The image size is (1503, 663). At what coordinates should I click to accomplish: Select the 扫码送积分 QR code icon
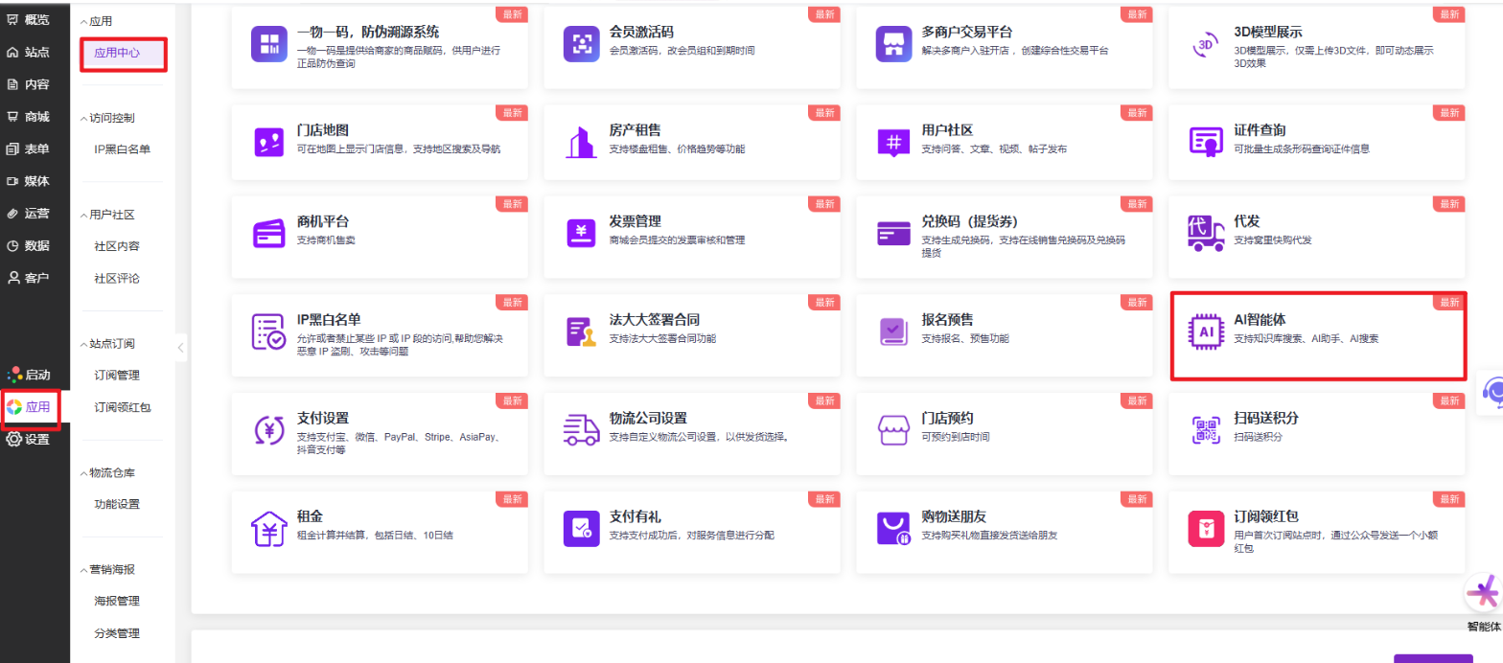(1205, 429)
